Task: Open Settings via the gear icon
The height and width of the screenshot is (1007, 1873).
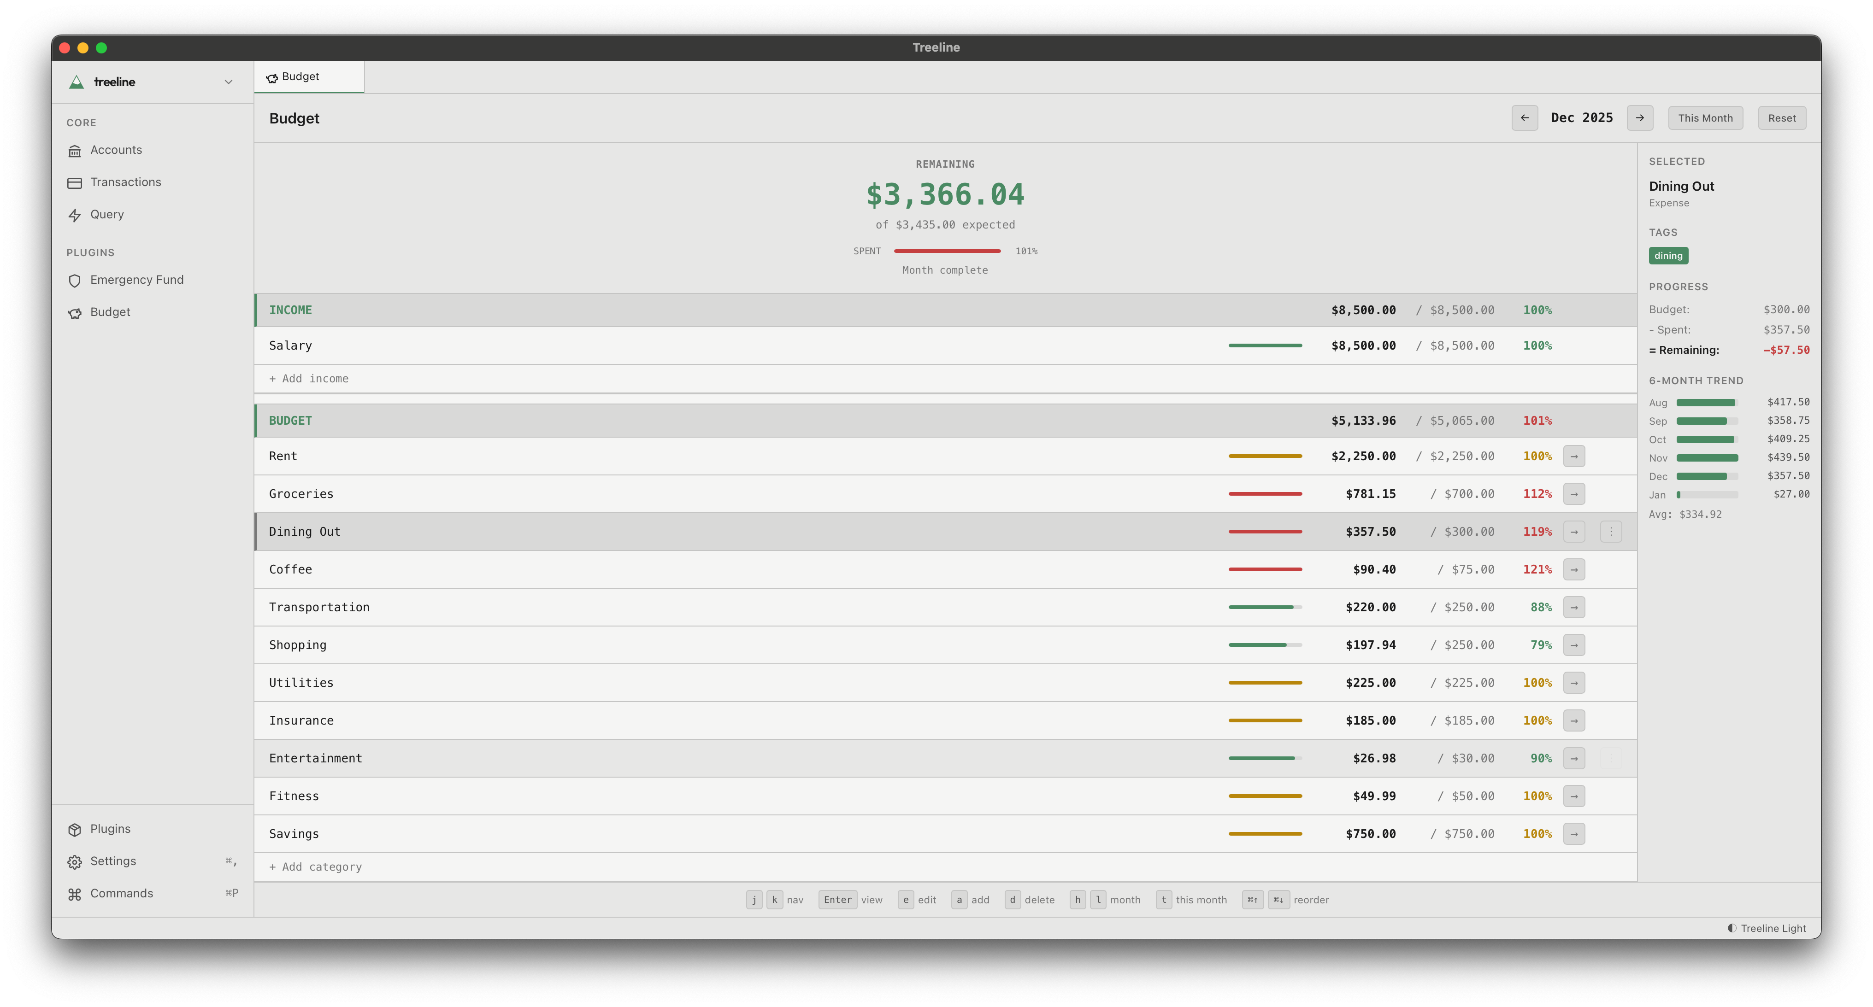Action: pos(76,861)
